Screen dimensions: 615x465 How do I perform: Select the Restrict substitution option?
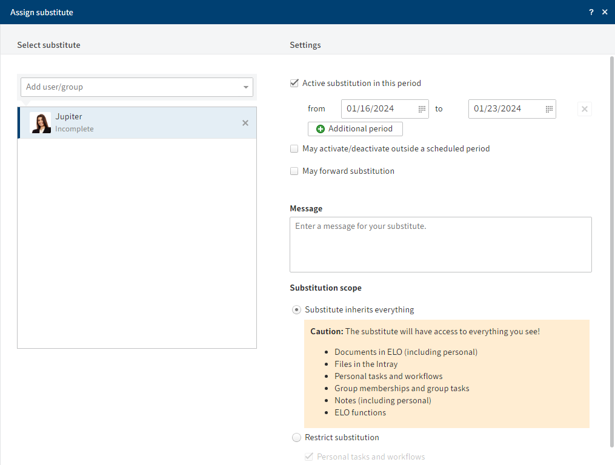(x=296, y=437)
